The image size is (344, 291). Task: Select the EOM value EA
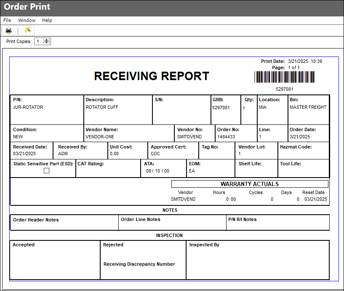pos(192,171)
